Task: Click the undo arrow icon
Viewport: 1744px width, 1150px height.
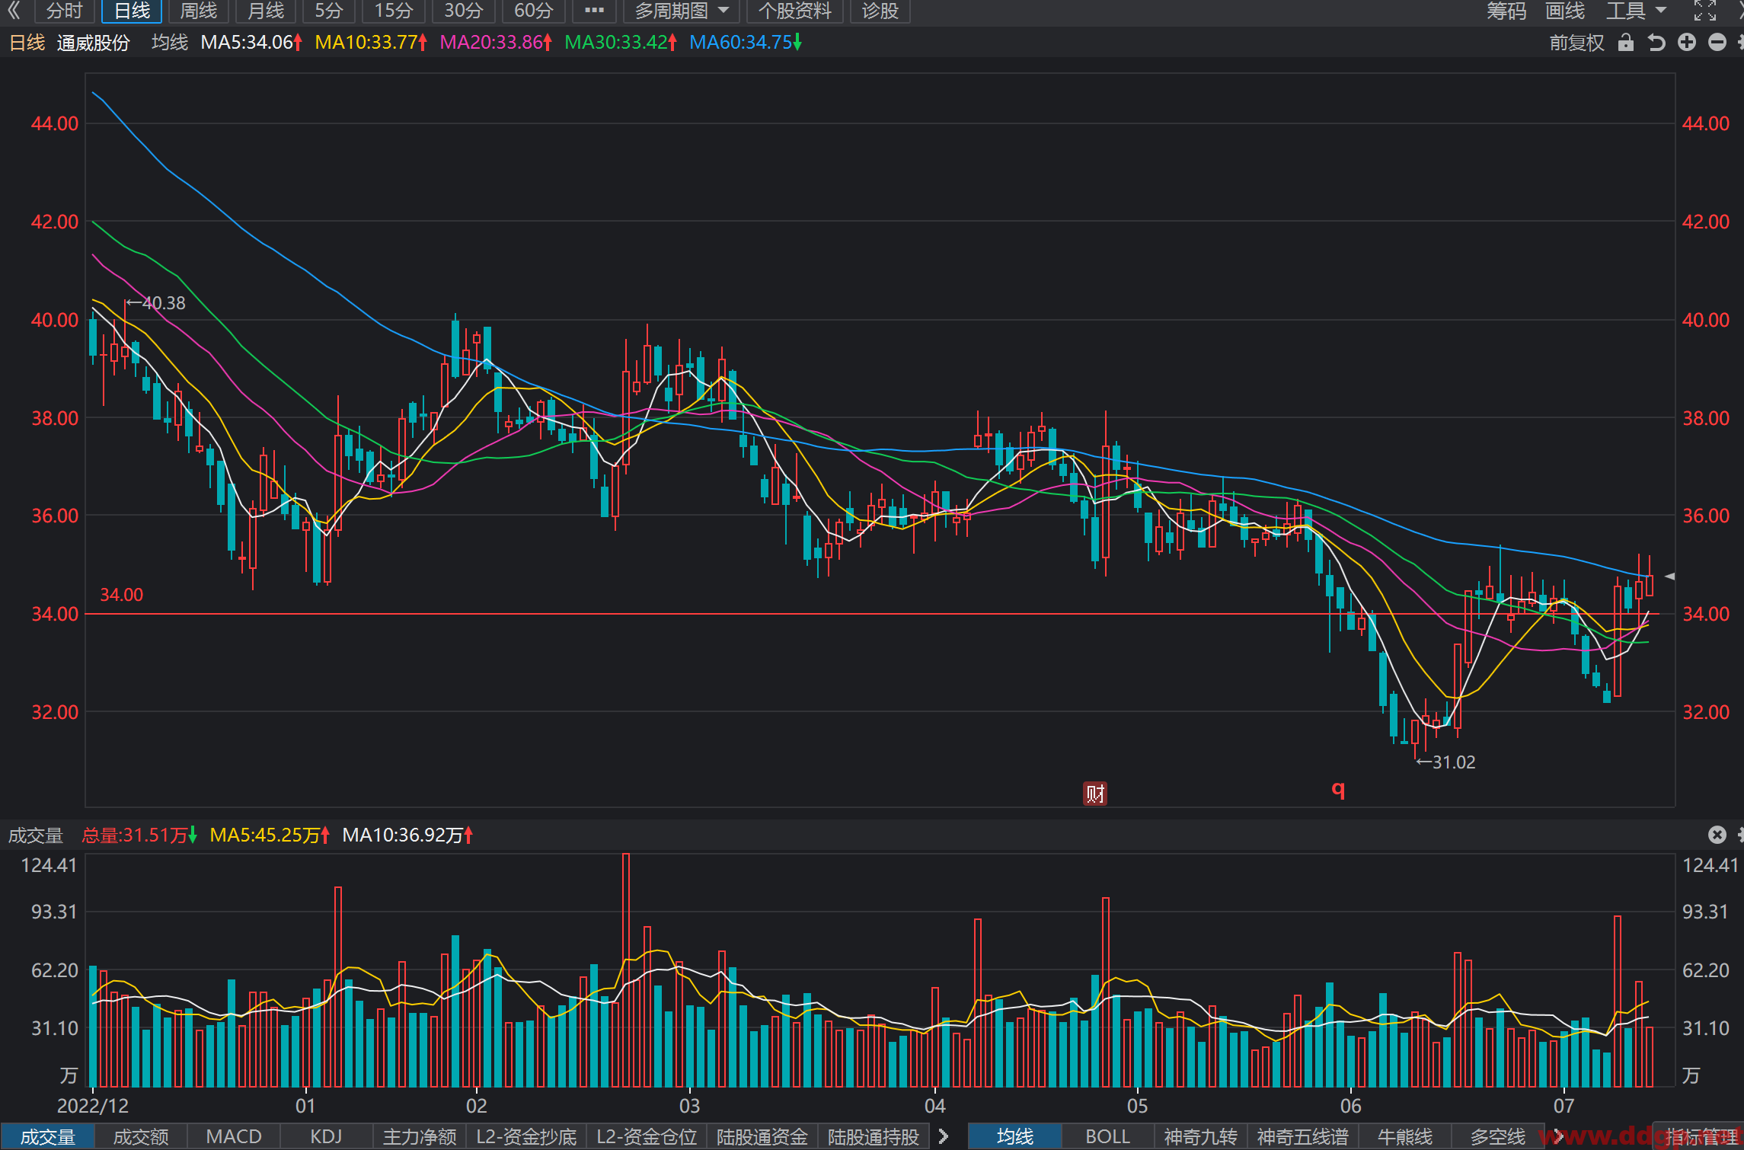Action: click(x=1656, y=43)
